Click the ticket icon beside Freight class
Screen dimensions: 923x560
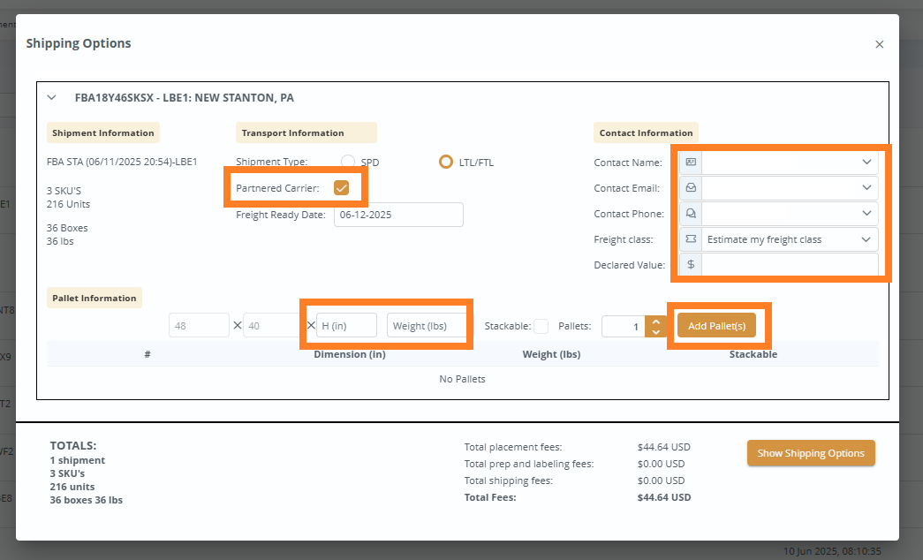(690, 238)
